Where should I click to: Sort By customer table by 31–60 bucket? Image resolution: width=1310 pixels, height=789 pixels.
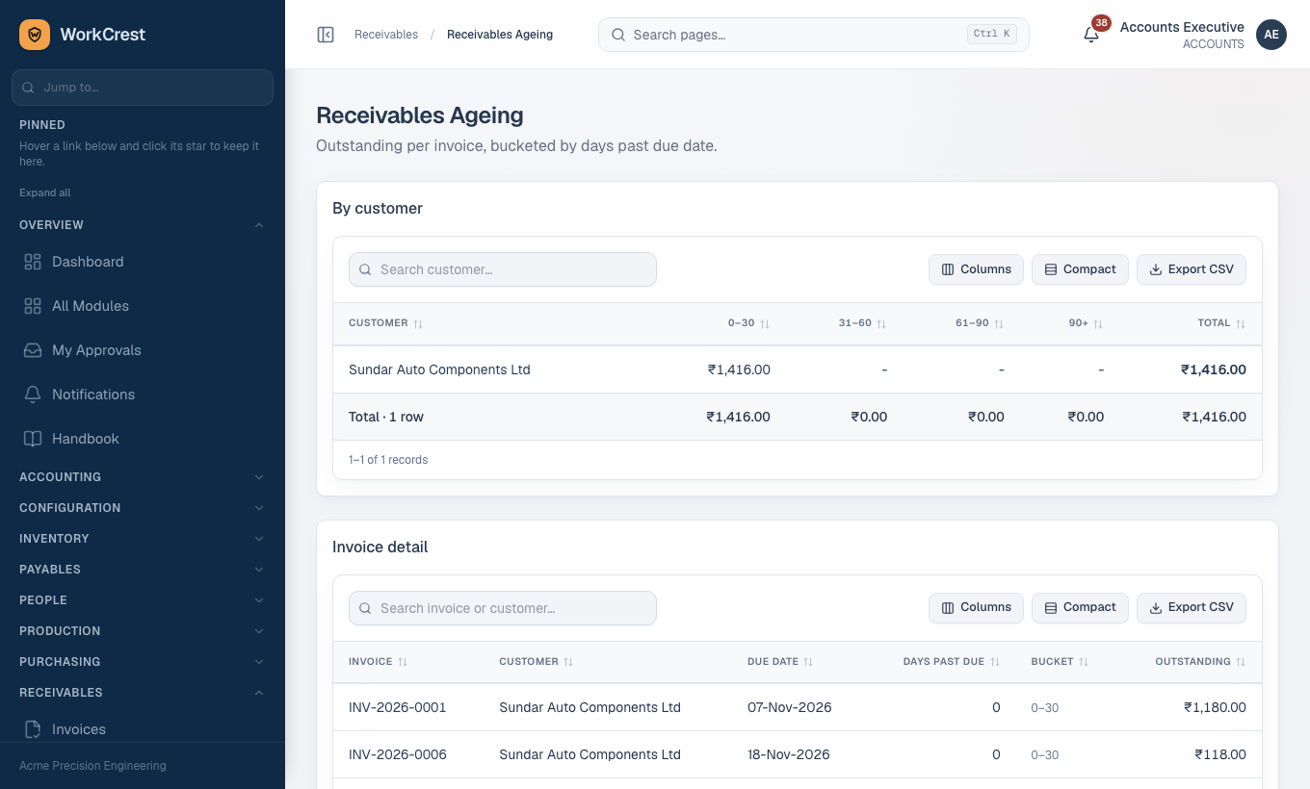point(862,323)
